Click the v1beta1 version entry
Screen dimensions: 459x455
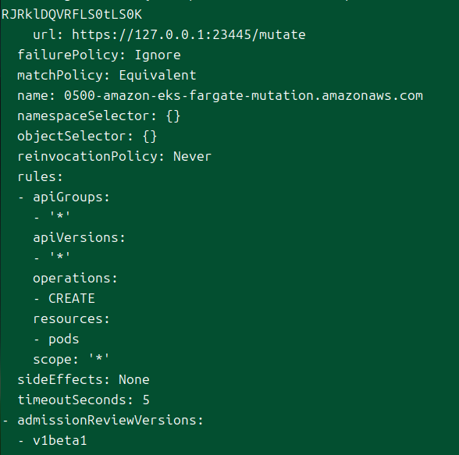(x=60, y=440)
